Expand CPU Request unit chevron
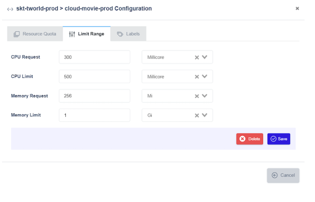This screenshot has height=202, width=315. 204,57
